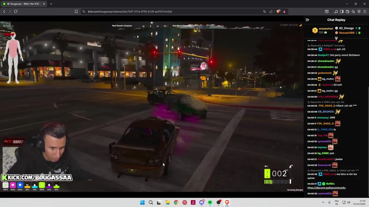Click VOLI_MOHSINE username at 04:40:00
Viewport: 369px width, 207px height.
coord(327,97)
